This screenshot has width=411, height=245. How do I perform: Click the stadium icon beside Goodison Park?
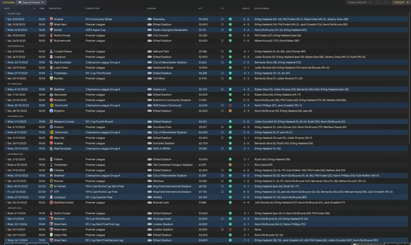(x=149, y=127)
